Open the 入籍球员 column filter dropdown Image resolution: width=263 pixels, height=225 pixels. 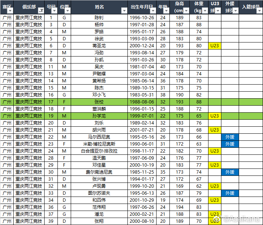pyautogui.click(x=259, y=11)
